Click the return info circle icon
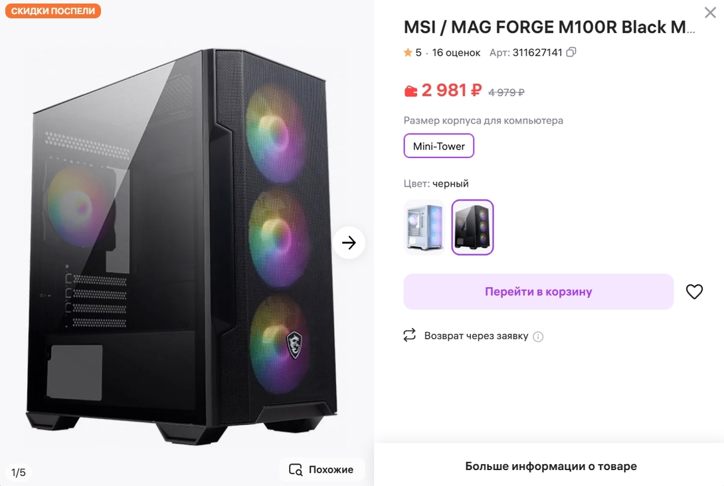The image size is (724, 486). (538, 337)
